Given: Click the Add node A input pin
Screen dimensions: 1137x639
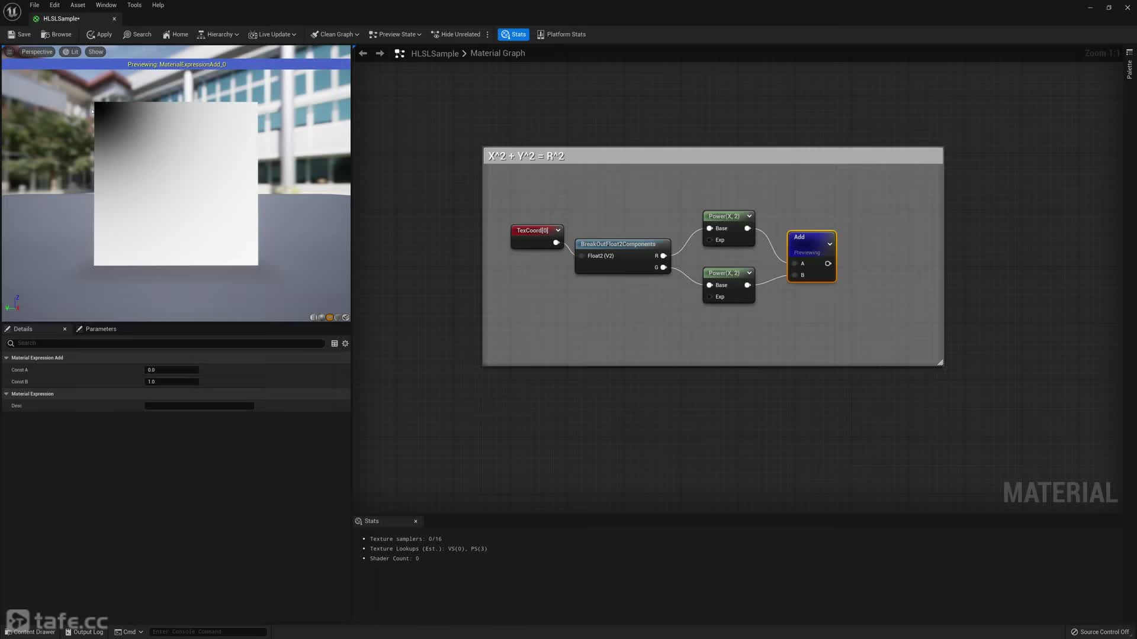Looking at the screenshot, I should 795,263.
